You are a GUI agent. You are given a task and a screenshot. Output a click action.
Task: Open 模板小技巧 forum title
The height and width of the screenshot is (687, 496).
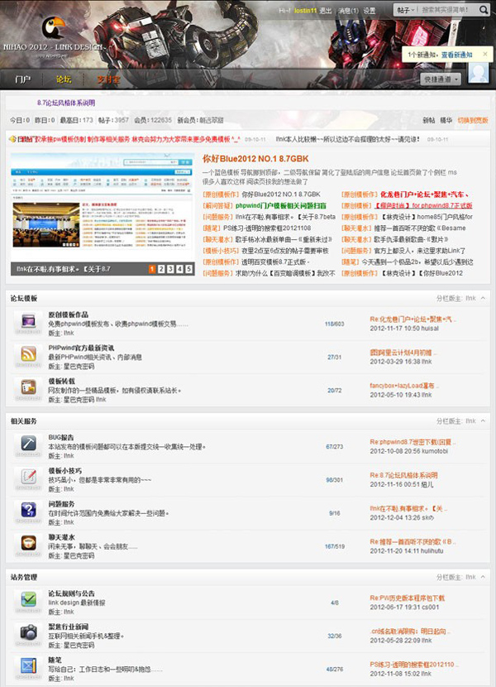pos(64,471)
